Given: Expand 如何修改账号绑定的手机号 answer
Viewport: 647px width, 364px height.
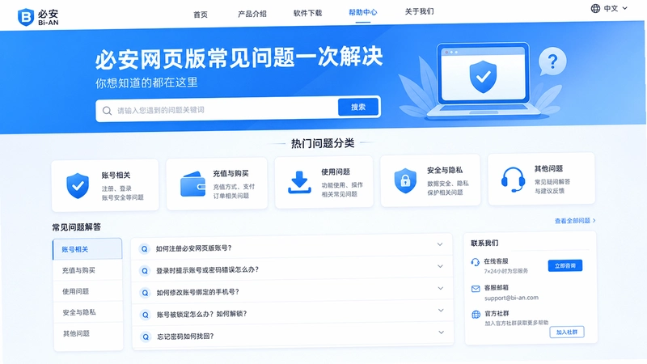Looking at the screenshot, I should [441, 288].
